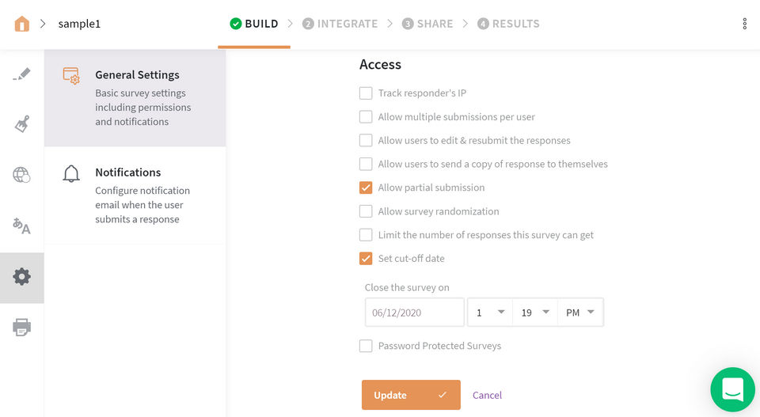The image size is (760, 417).
Task: Expand the hour dropdown showing 1
Action: click(x=490, y=313)
